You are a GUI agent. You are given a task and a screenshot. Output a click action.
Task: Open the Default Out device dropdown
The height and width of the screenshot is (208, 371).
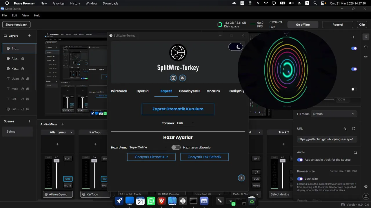point(246,194)
